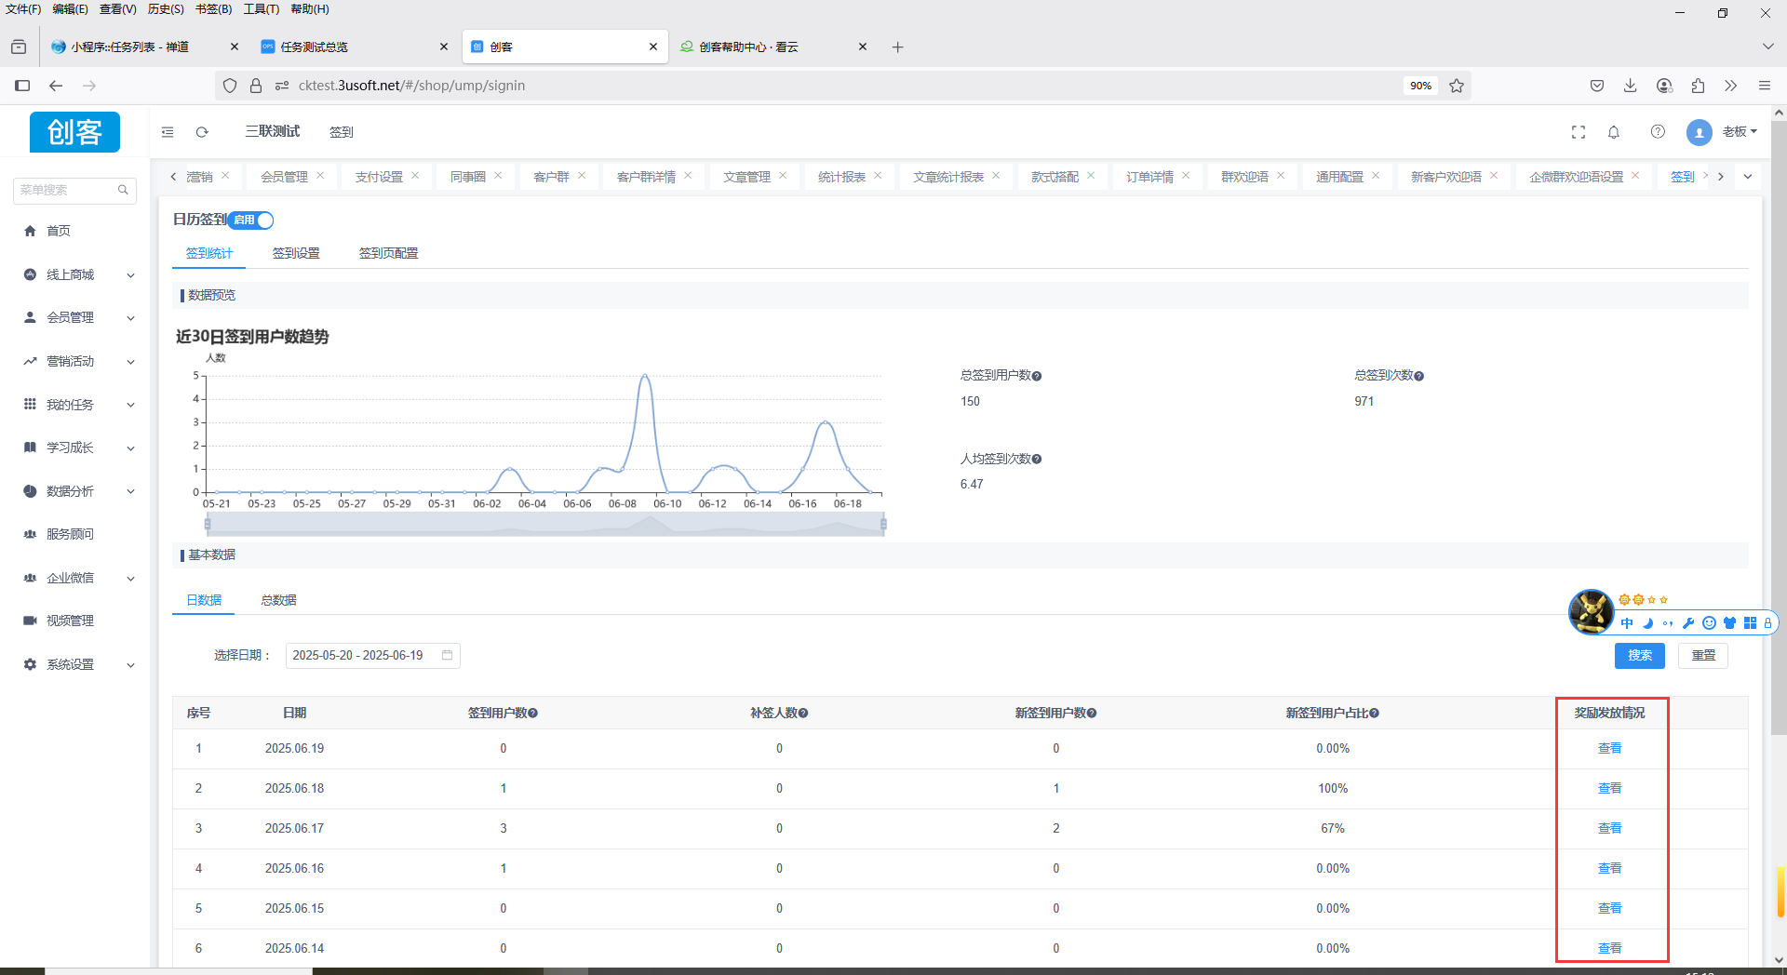Collapse the sidebar with the menu fold icon
Image resolution: width=1787 pixels, height=975 pixels.
coord(168,132)
